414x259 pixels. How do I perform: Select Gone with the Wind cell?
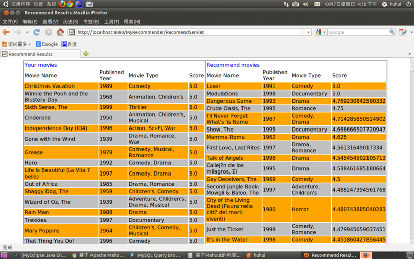tap(61, 139)
